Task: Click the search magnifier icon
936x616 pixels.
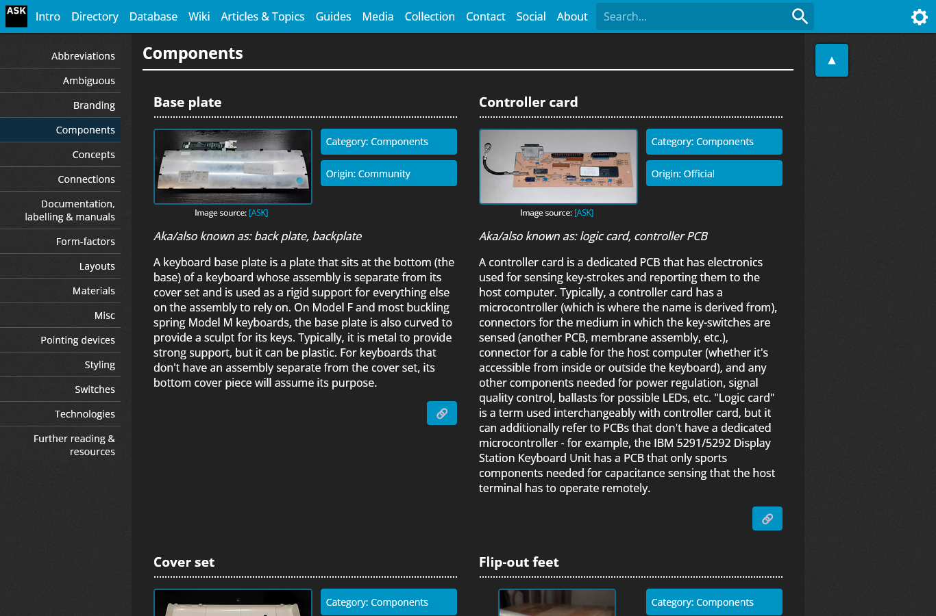Action: coord(800,16)
